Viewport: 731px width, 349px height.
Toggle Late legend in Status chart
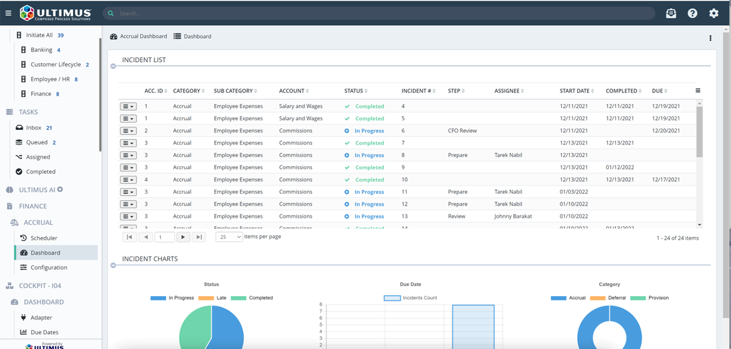click(212, 298)
